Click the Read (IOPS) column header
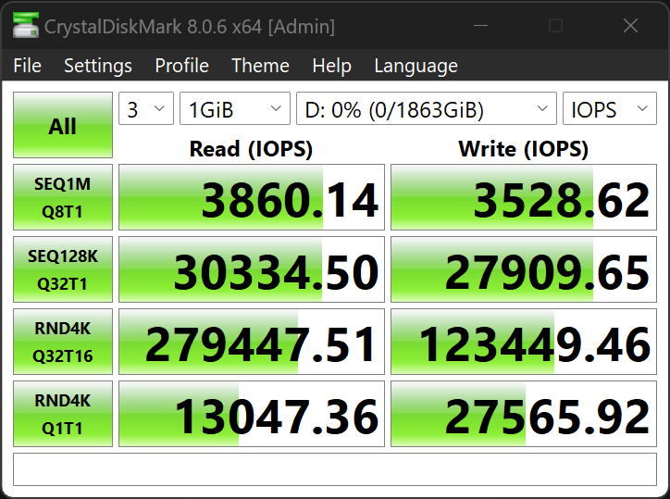Image resolution: width=670 pixels, height=499 pixels. pyautogui.click(x=252, y=149)
